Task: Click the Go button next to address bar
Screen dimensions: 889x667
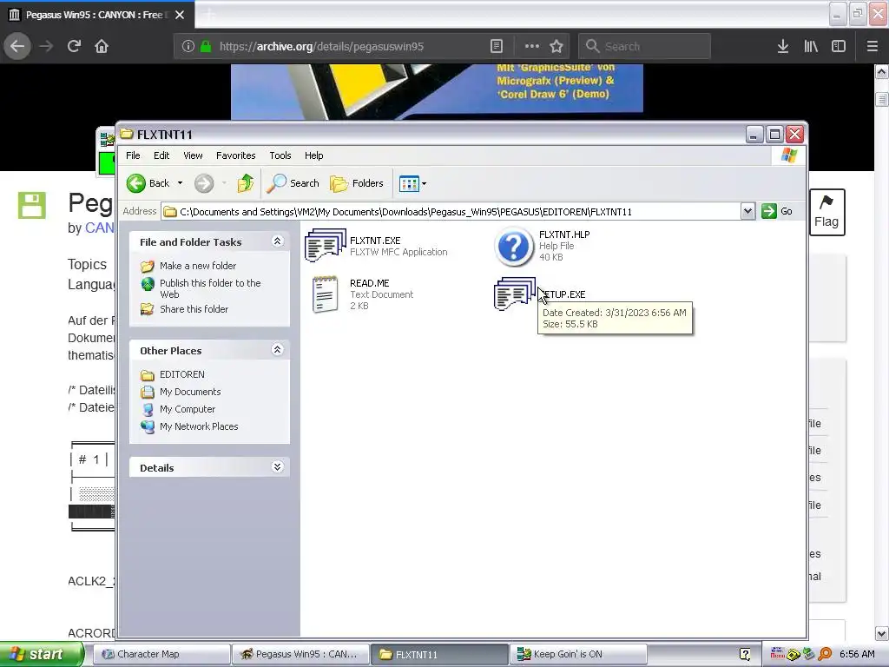Action: click(777, 212)
